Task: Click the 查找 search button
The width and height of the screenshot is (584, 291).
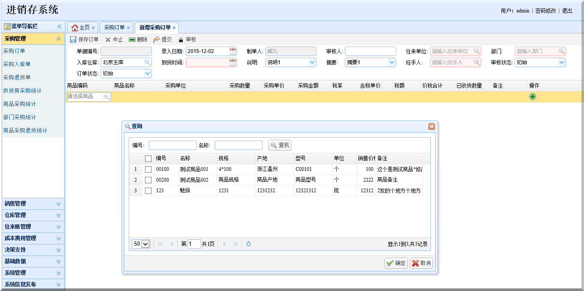Action: click(280, 145)
